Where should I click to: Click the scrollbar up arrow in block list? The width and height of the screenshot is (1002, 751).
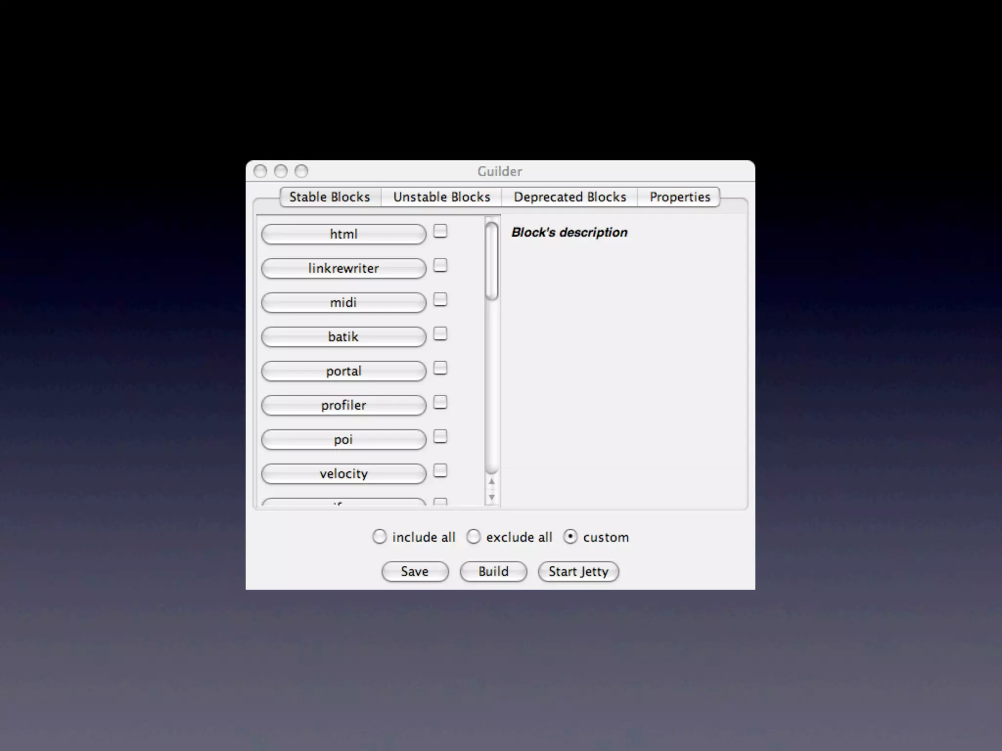pos(492,482)
